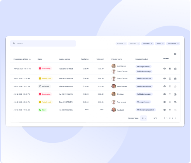Click the Rob Smith provider name

point(120,110)
